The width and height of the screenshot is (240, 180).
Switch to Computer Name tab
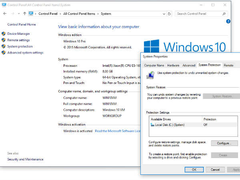(154, 65)
